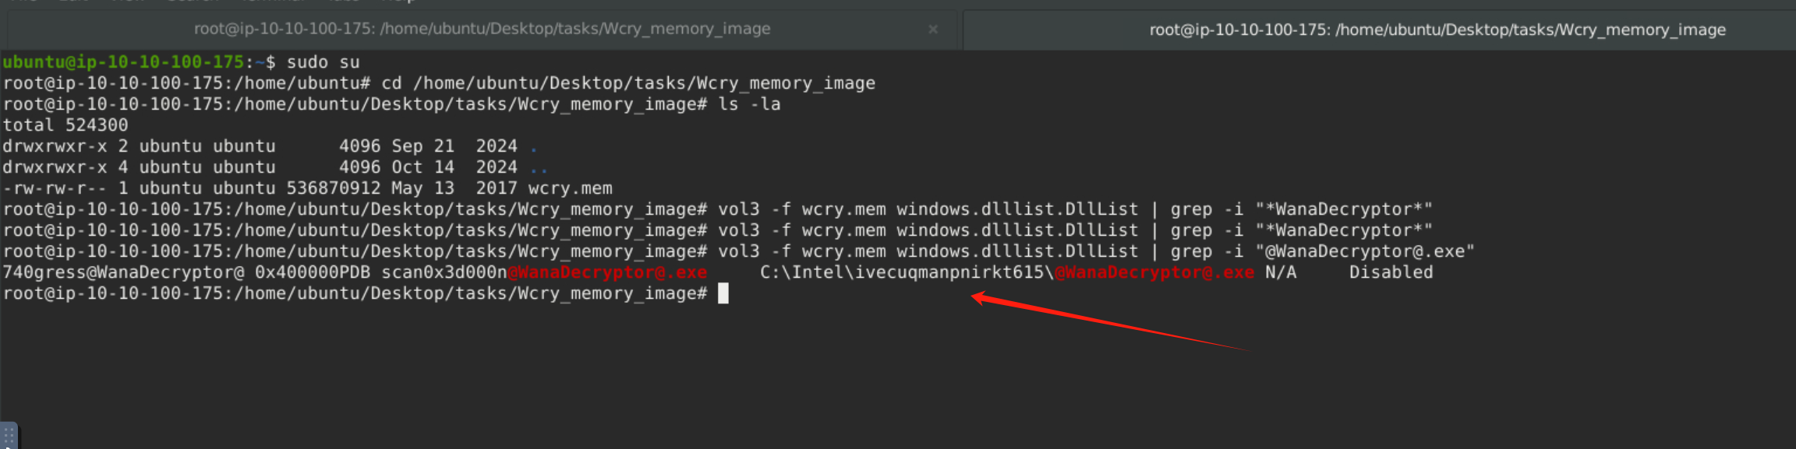Click the quoted "@WanaDecryptor@.exe" grep pattern
Viewport: 1796px width, 449px height.
click(x=1364, y=252)
